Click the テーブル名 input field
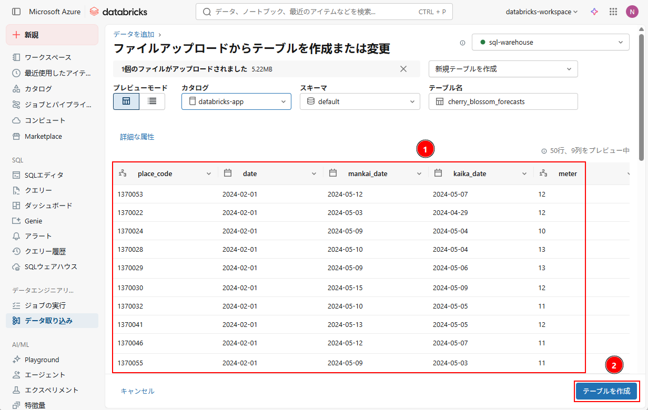This screenshot has height=410, width=648. [503, 101]
